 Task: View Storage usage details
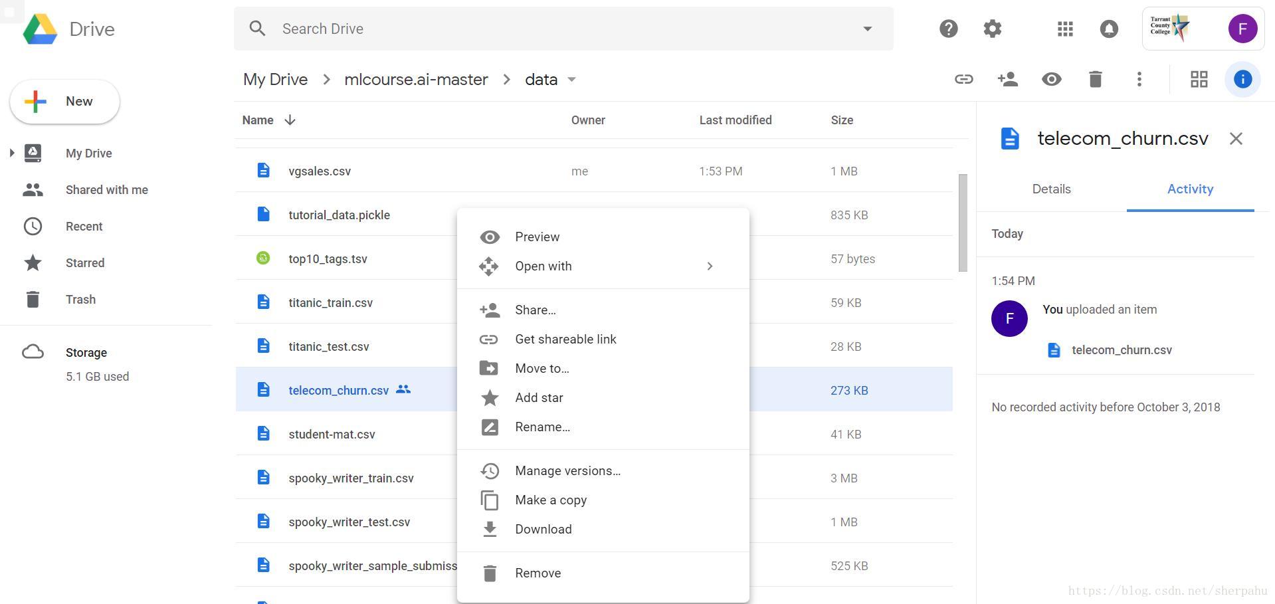[x=86, y=353]
